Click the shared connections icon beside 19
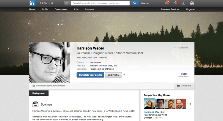The height and width of the screenshot is (121, 223). [157, 118]
